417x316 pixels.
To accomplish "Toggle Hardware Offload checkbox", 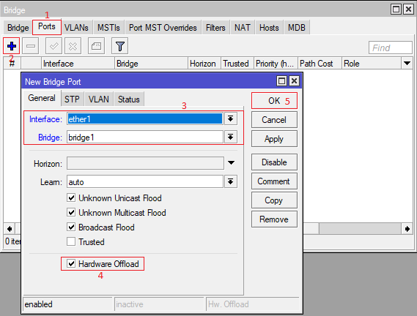I will pos(71,263).
